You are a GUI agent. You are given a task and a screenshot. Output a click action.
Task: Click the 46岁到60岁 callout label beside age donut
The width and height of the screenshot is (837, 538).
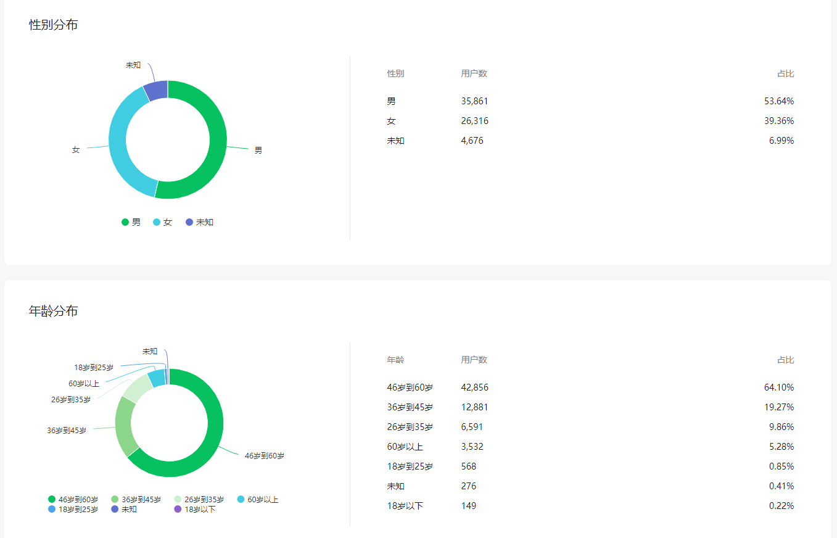265,456
